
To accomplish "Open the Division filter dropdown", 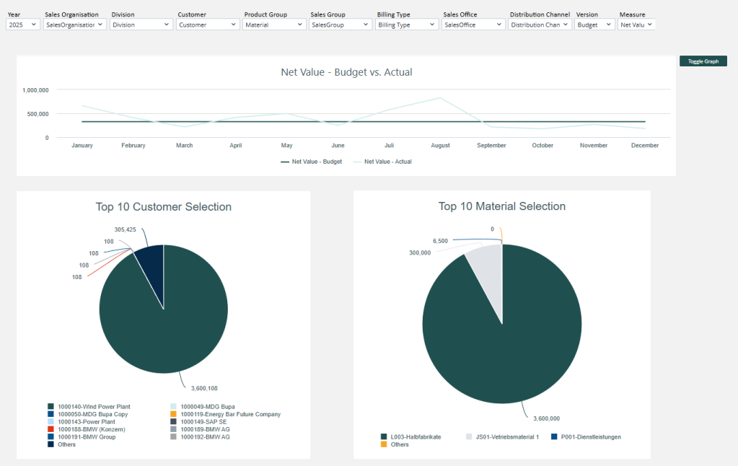I will (141, 25).
